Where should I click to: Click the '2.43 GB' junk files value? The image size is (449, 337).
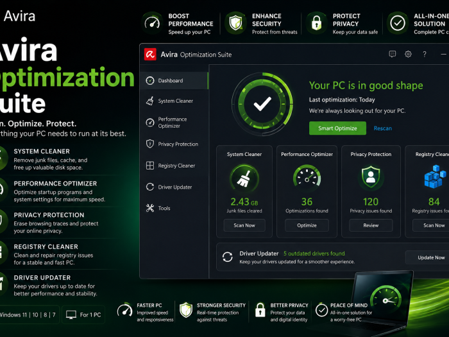click(x=244, y=202)
